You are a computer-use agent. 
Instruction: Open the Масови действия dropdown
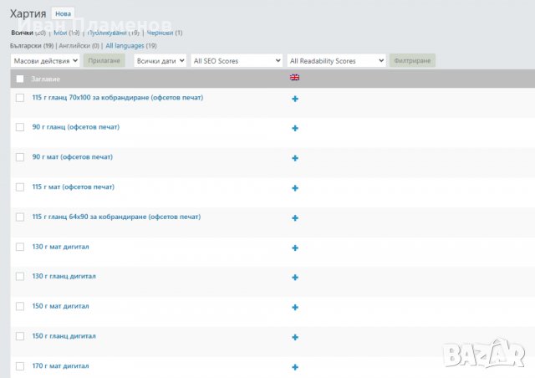45,61
